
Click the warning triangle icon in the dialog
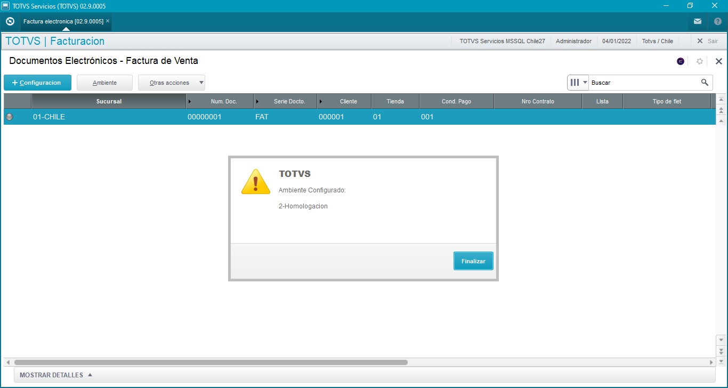click(256, 182)
